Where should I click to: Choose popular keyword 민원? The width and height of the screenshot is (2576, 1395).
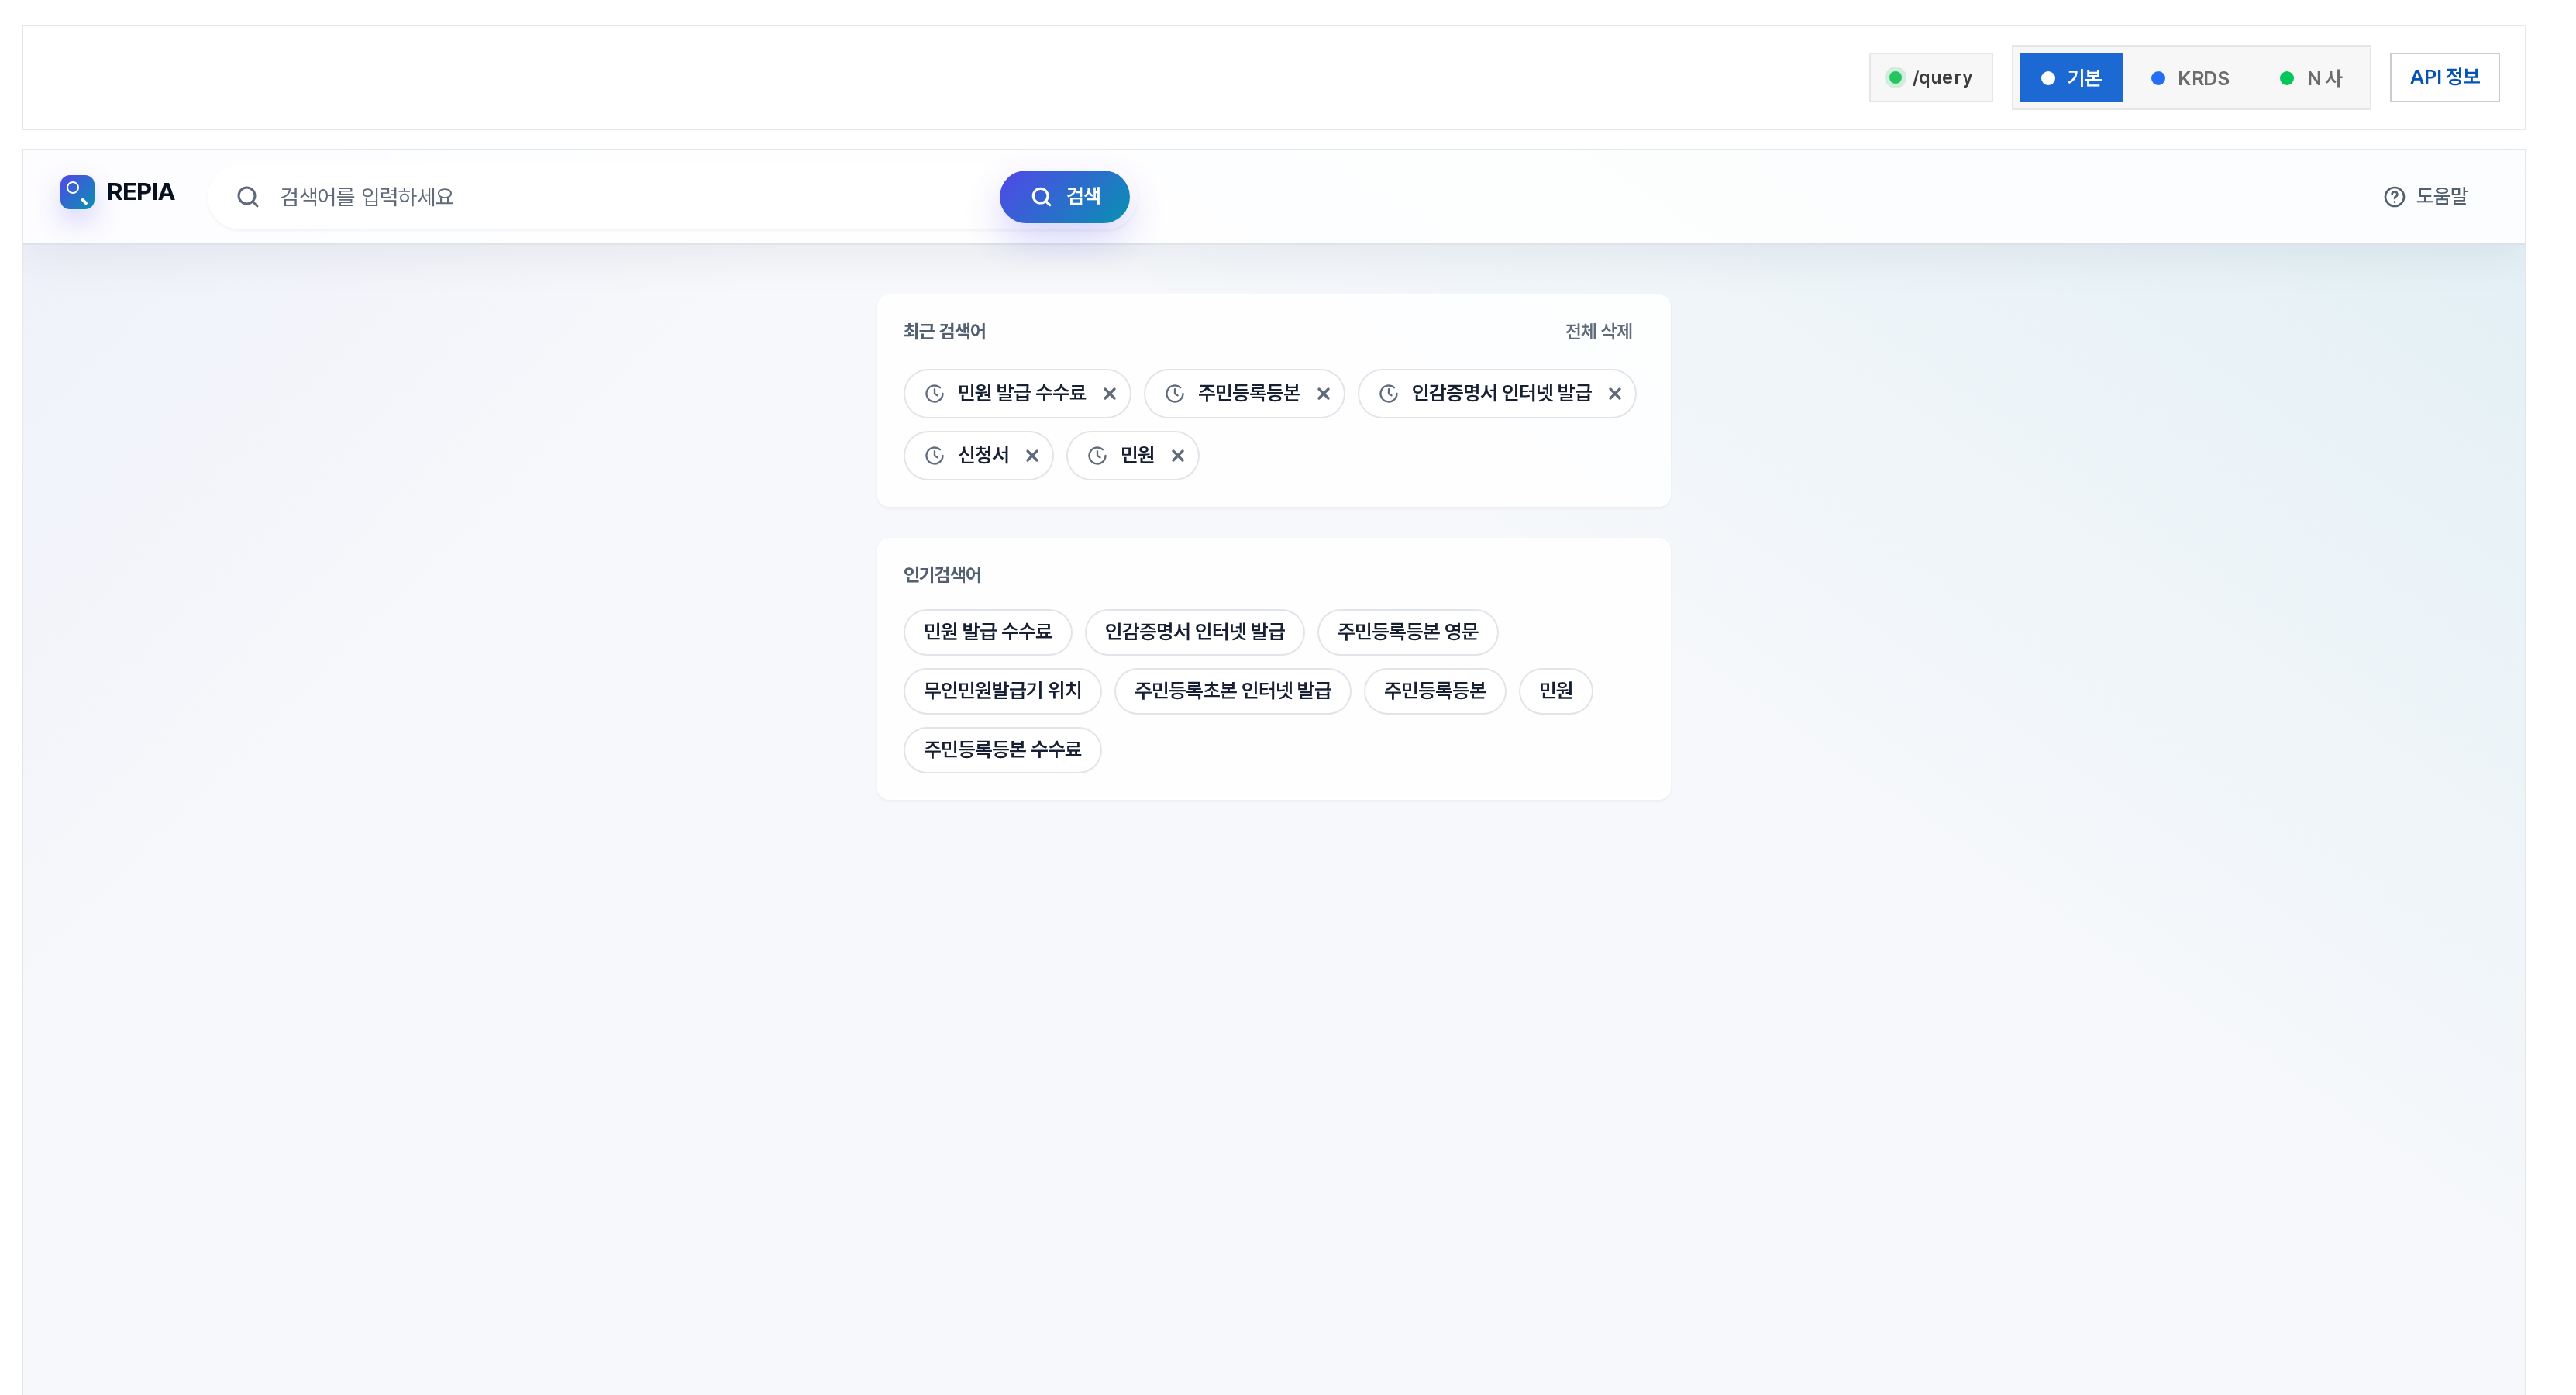click(1555, 691)
